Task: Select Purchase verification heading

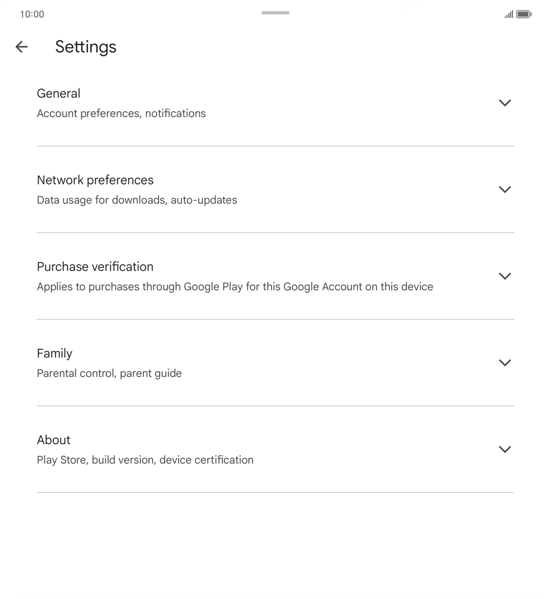Action: click(95, 267)
